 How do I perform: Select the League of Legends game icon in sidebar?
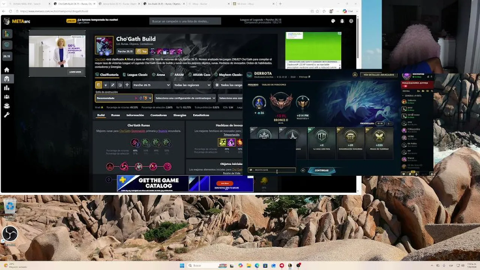(7, 34)
